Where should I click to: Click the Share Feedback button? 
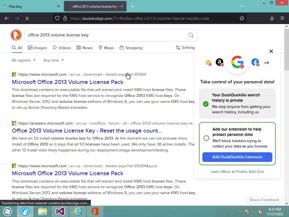264,200
